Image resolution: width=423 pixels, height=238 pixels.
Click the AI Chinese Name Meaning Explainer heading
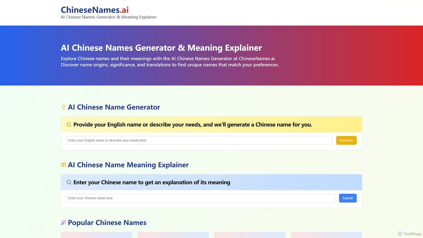[x=128, y=165]
